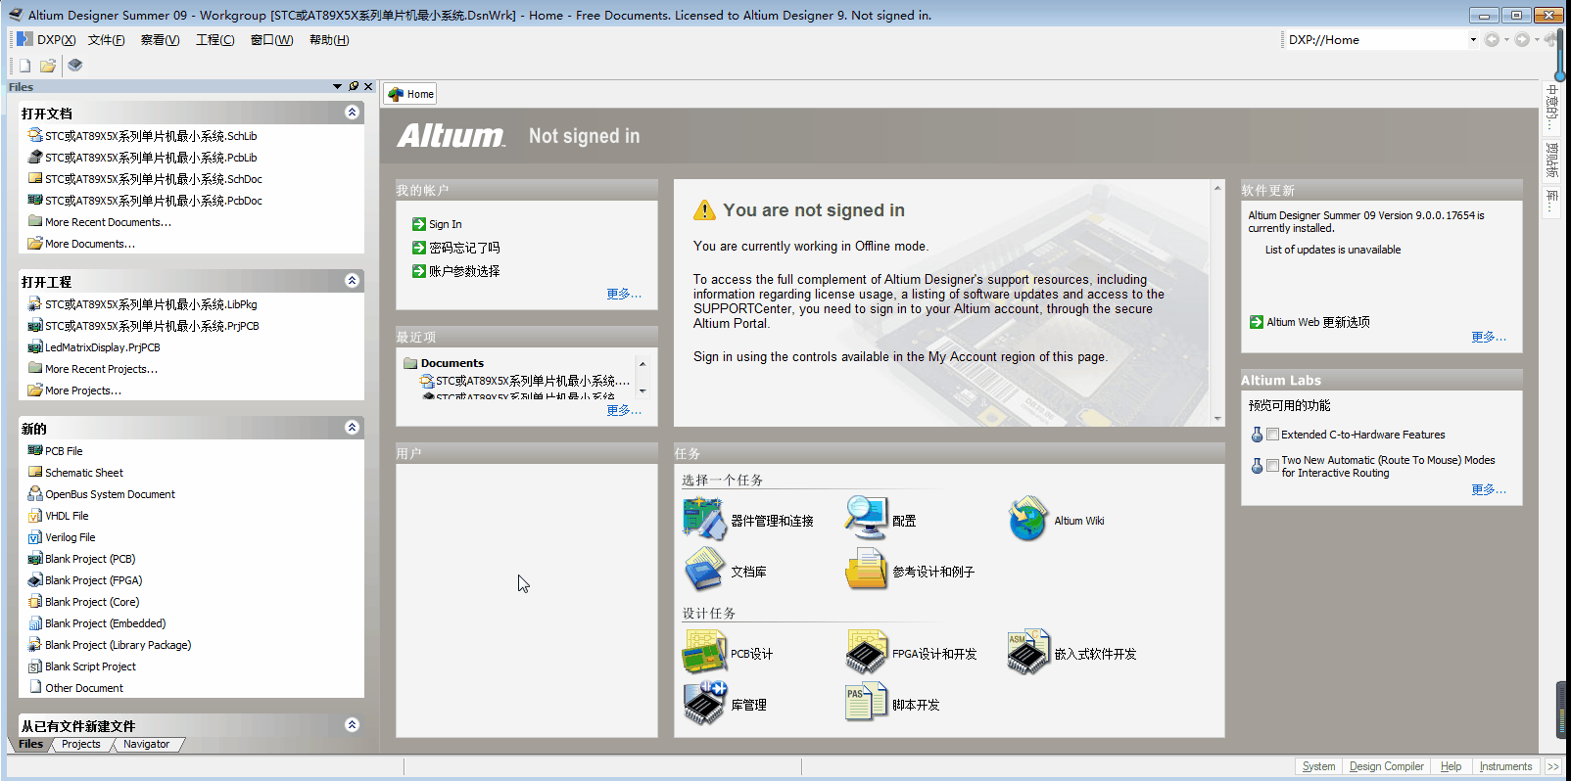
Task: Open the 配置 task icon
Action: (x=866, y=519)
